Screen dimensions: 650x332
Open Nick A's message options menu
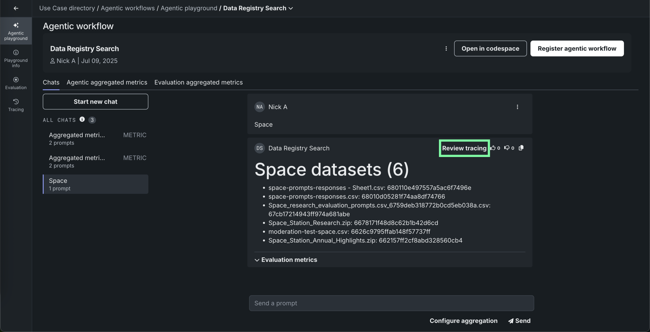[517, 107]
